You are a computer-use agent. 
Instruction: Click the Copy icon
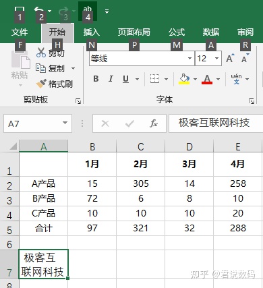point(40,68)
